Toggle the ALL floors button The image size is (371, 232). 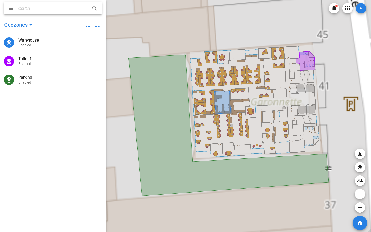coord(360,181)
